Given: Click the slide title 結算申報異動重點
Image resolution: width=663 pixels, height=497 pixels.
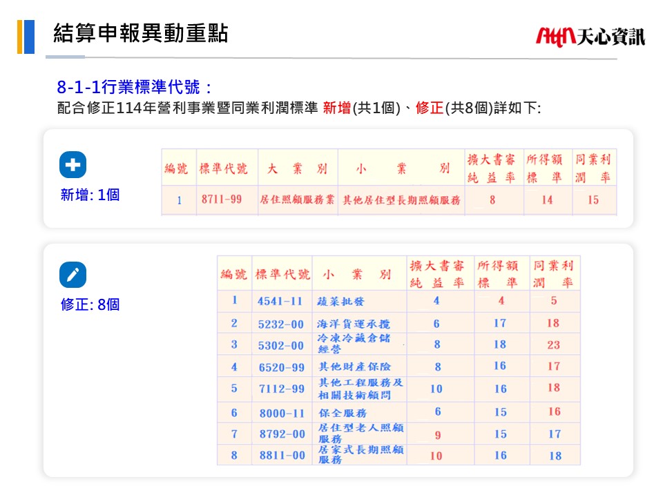Looking at the screenshot, I should pyautogui.click(x=141, y=33).
